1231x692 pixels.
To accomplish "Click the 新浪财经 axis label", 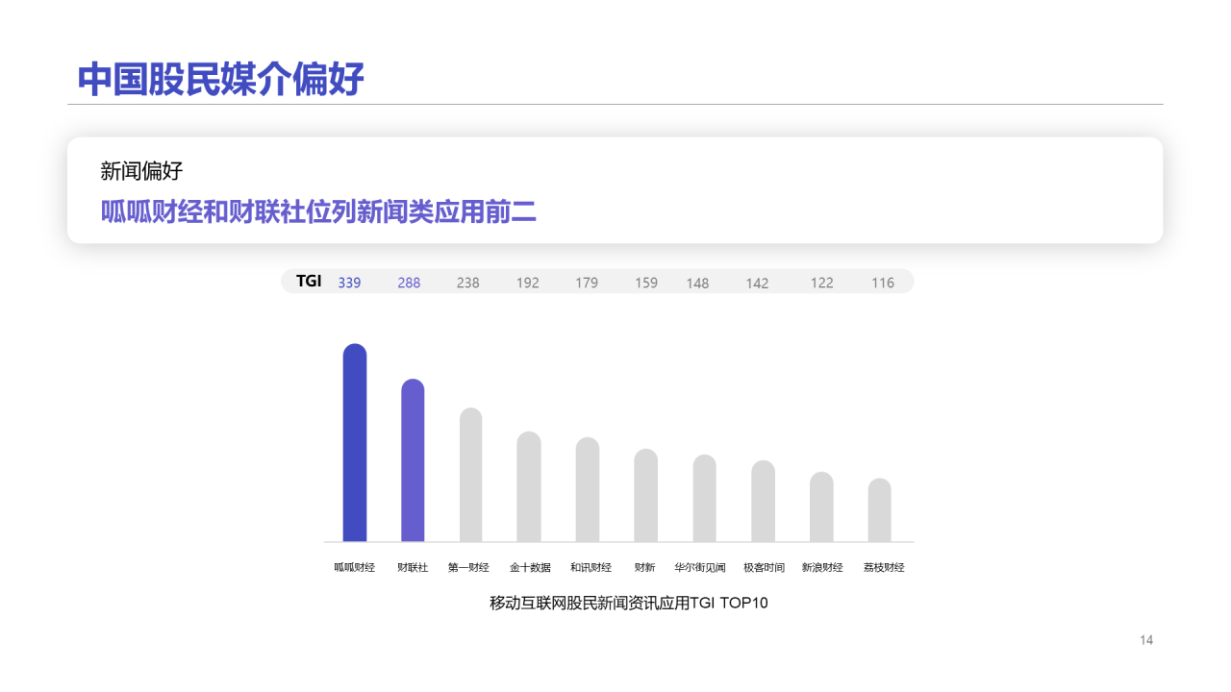I will tap(822, 568).
